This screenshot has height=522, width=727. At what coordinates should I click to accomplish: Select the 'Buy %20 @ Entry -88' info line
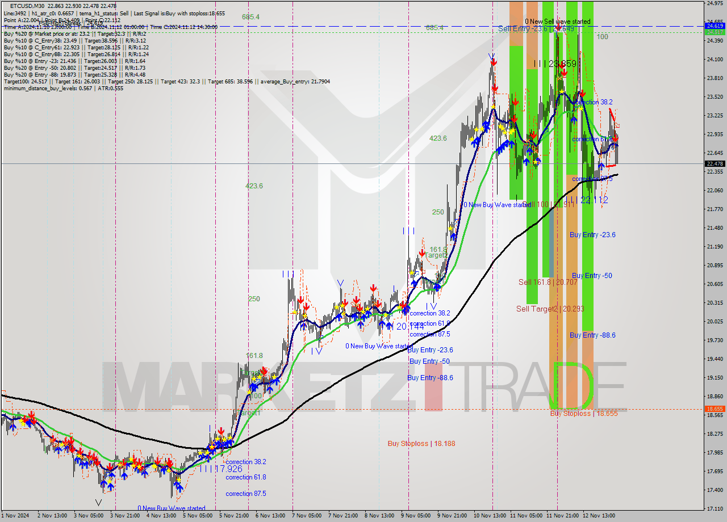coord(74,75)
